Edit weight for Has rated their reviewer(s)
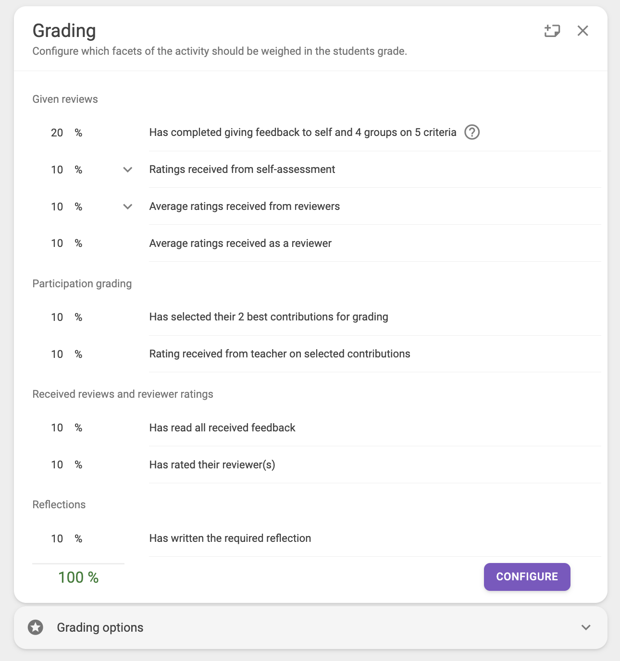 point(57,465)
